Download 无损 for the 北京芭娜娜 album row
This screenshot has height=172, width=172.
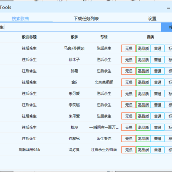click(129, 82)
